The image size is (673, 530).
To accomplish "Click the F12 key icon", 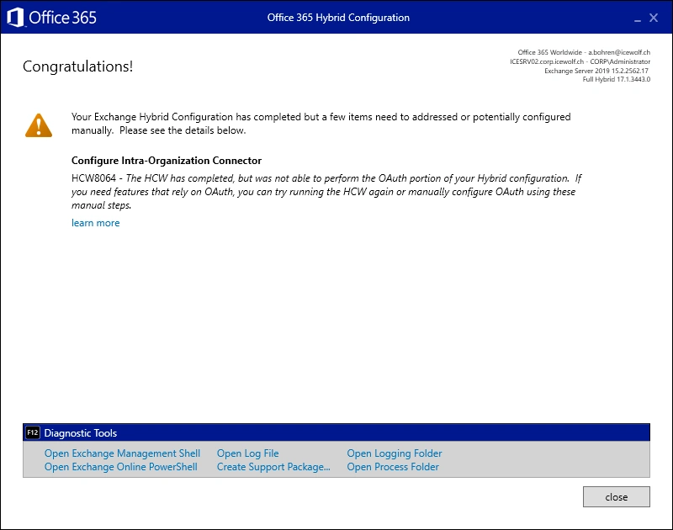I will [x=33, y=432].
